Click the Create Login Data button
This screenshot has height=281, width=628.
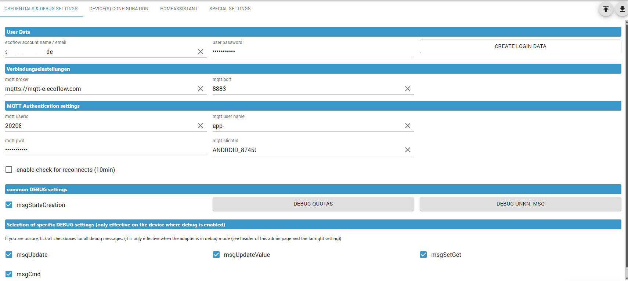tap(520, 46)
